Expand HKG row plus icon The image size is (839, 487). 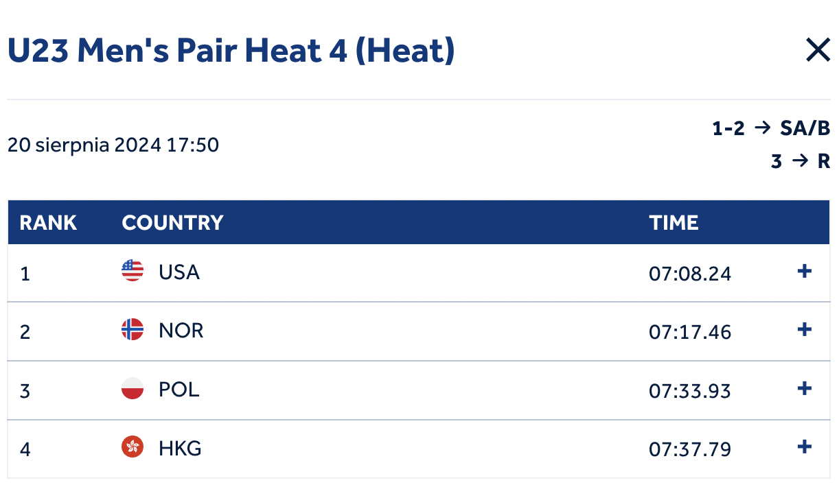[804, 447]
